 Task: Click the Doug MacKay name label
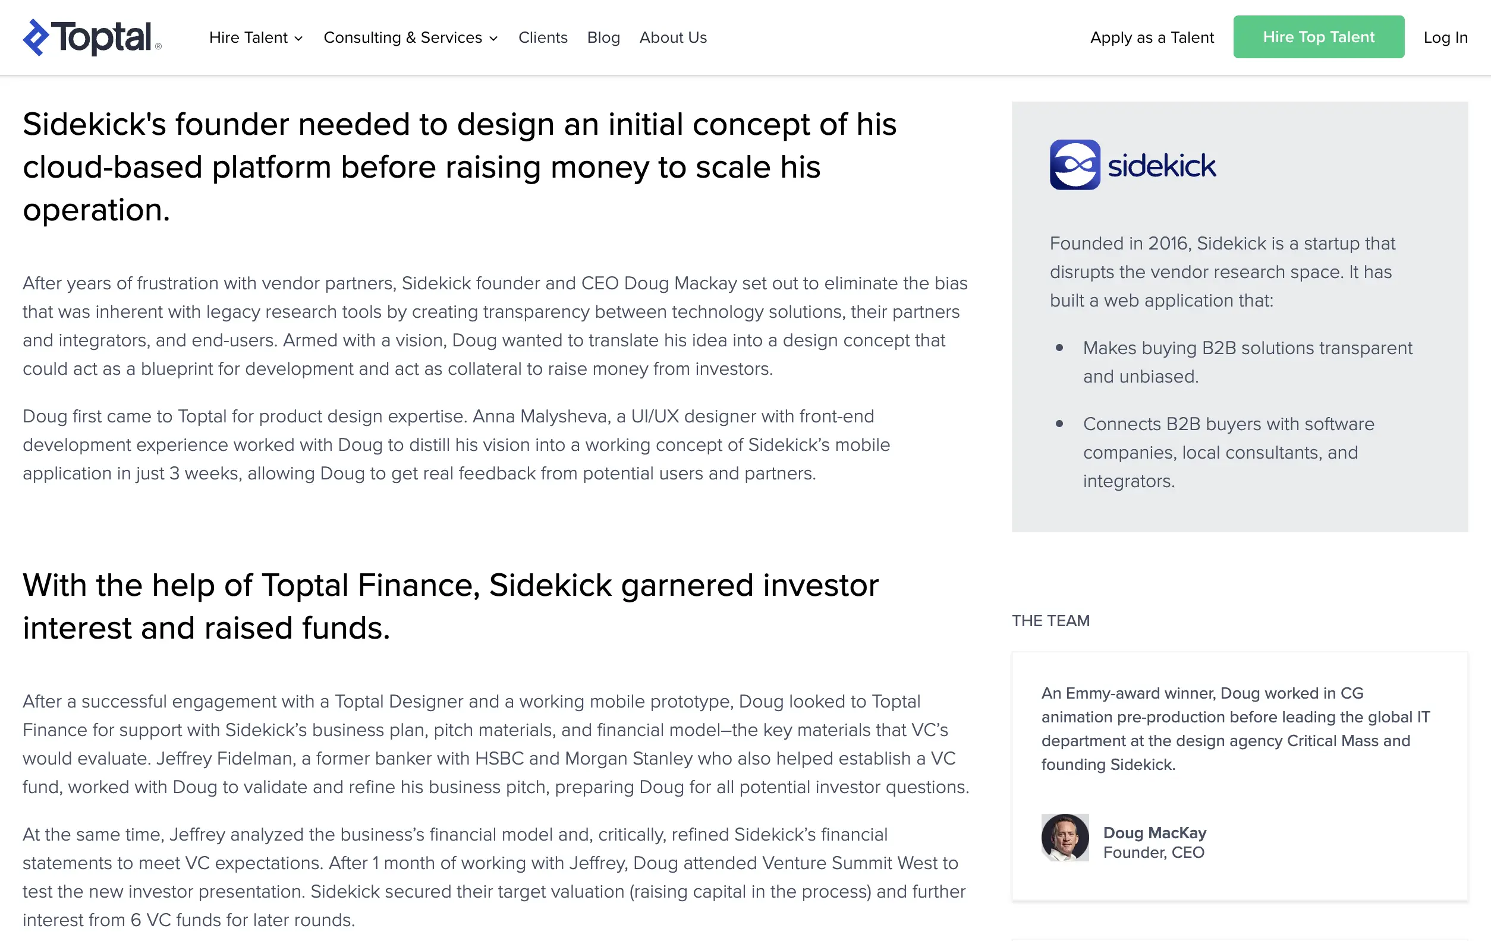pos(1155,832)
